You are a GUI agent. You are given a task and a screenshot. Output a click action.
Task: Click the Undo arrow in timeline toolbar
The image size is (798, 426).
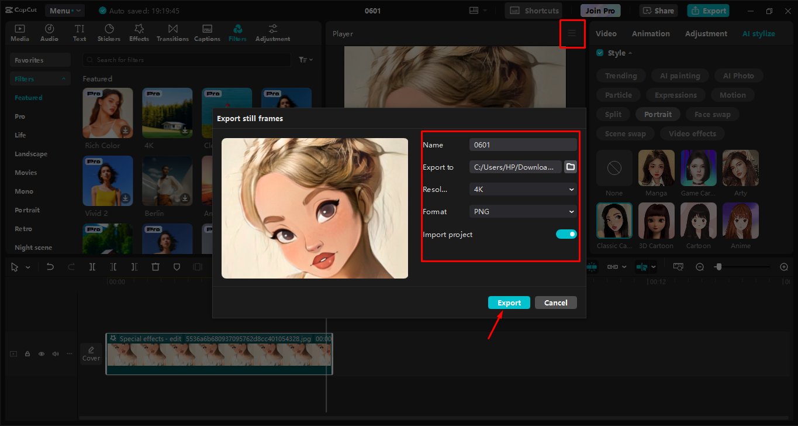pos(50,267)
